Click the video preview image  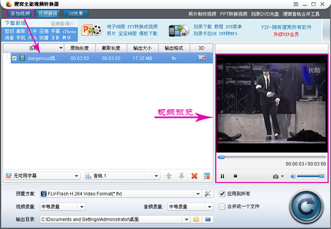point(272,103)
